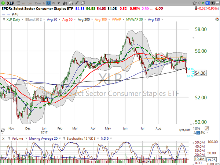The image size is (220, 165).
Task: Select the 'L' logarithmic scale option
Action: pos(198,133)
